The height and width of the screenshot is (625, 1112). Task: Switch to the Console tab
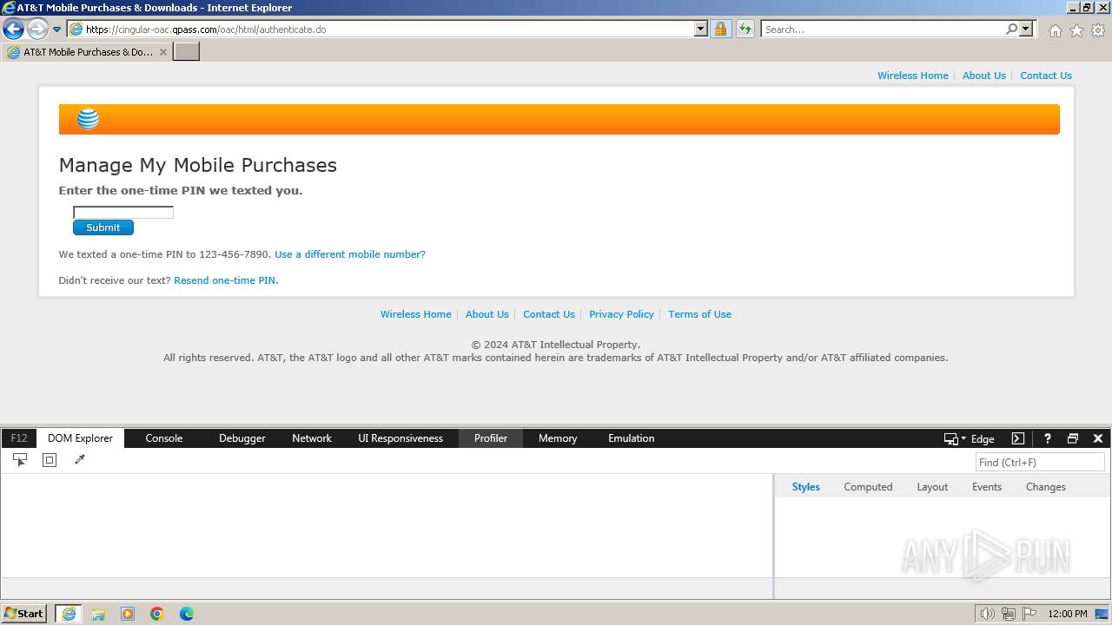pyautogui.click(x=163, y=438)
